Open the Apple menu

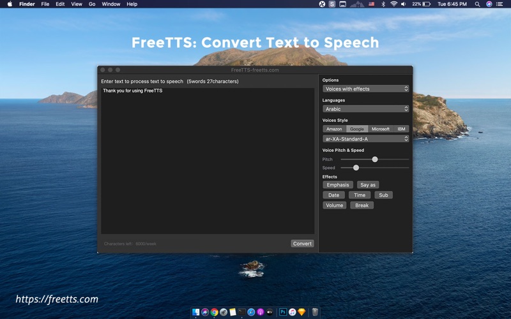pyautogui.click(x=10, y=4)
